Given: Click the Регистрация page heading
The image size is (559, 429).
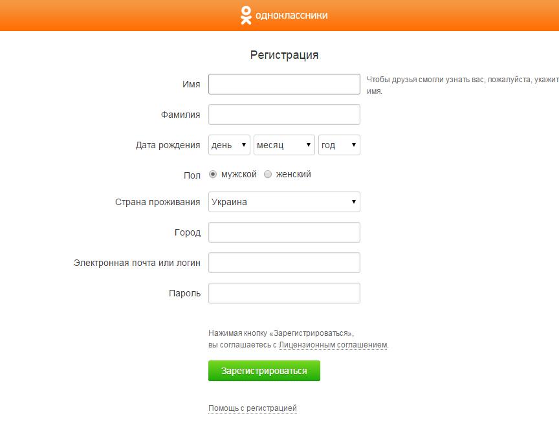Looking at the screenshot, I should [x=284, y=55].
